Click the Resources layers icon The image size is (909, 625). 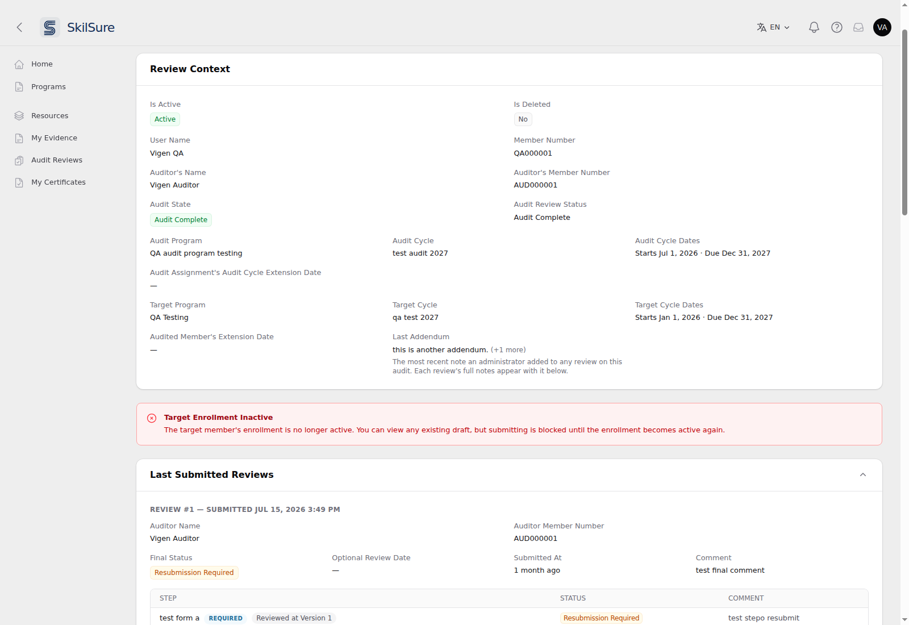(19, 116)
